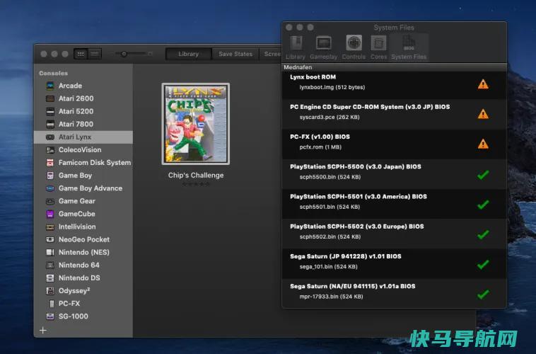
Task: Open the Cores preferences icon
Action: [x=378, y=47]
